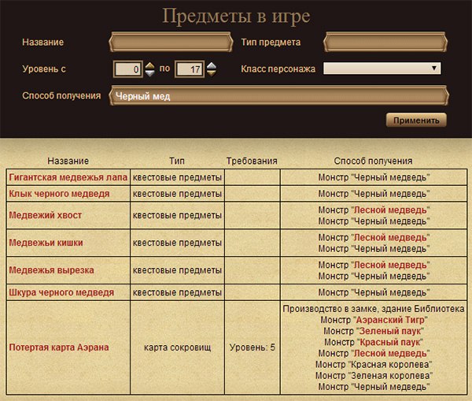Select the Уровень: 5 requirement cell
The width and height of the screenshot is (472, 401).
[253, 347]
